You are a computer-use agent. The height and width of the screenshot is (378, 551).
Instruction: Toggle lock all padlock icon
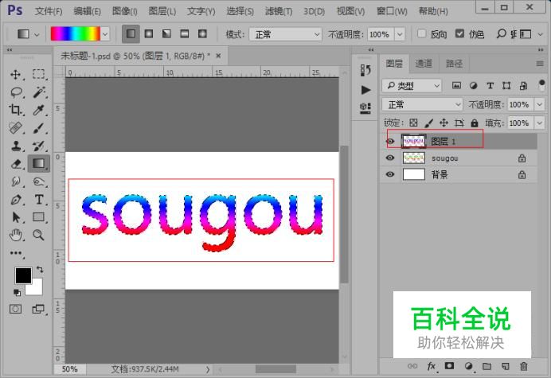475,123
